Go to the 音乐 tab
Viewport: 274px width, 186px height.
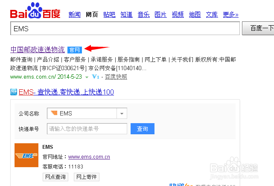144,15
